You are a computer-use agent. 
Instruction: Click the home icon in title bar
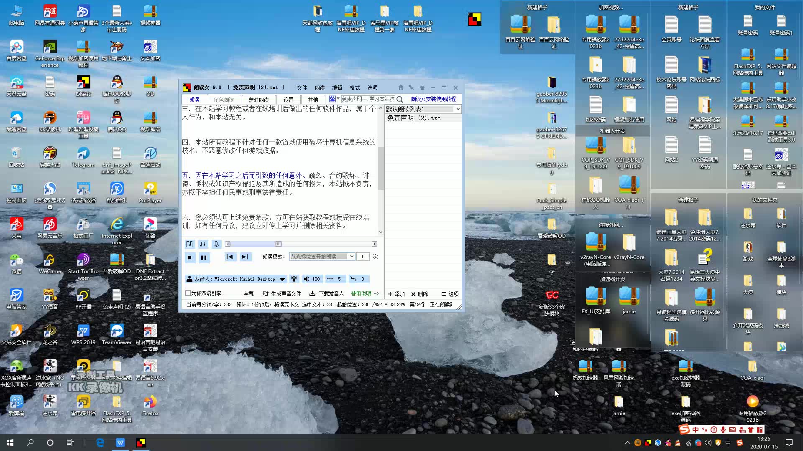[401, 87]
